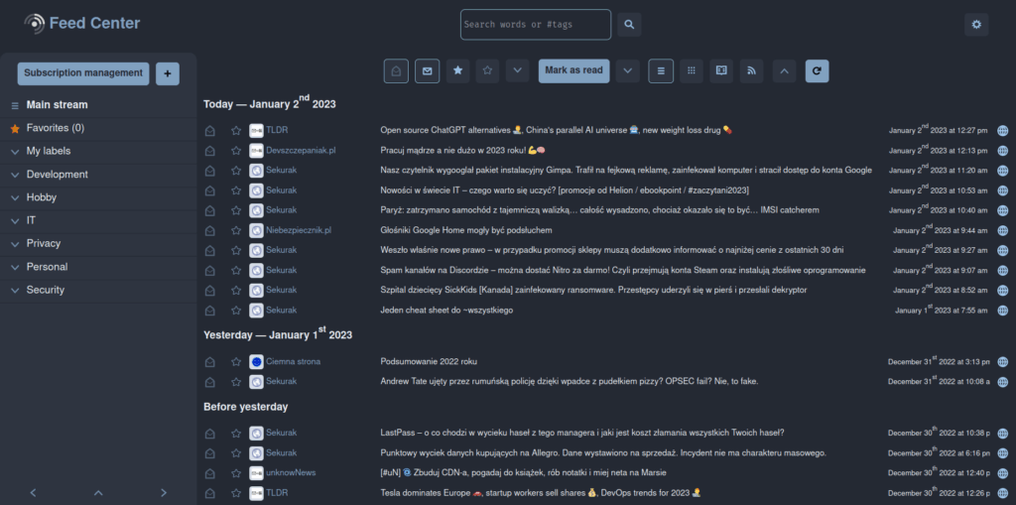Open the Privacy category label
The image size is (1016, 505).
point(44,243)
